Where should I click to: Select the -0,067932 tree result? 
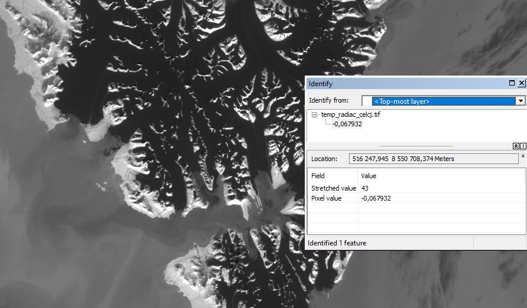(347, 124)
